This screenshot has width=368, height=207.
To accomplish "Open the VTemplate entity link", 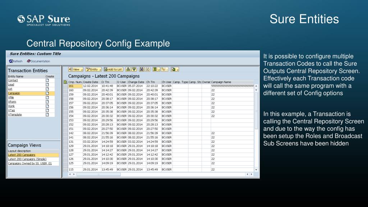I will click(x=15, y=115).
